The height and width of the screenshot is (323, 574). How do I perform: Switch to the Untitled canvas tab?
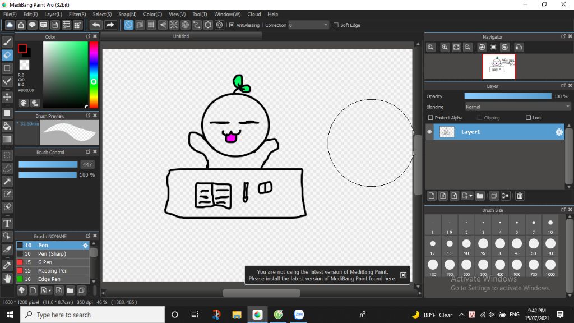(181, 36)
